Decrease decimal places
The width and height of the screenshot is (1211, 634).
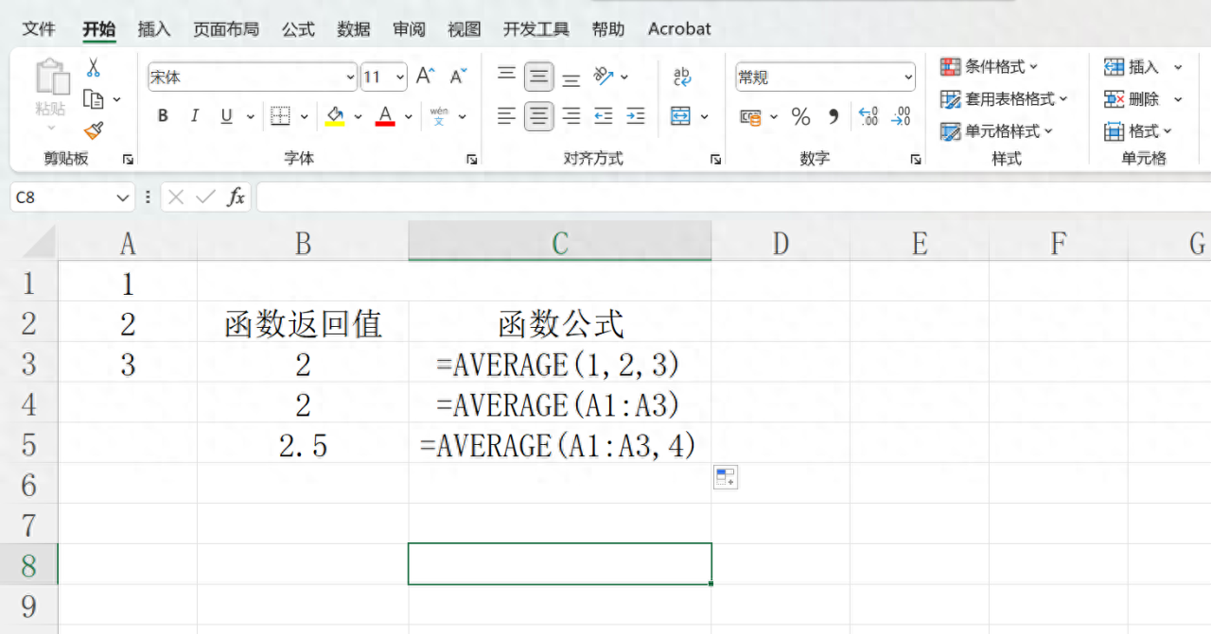901,116
